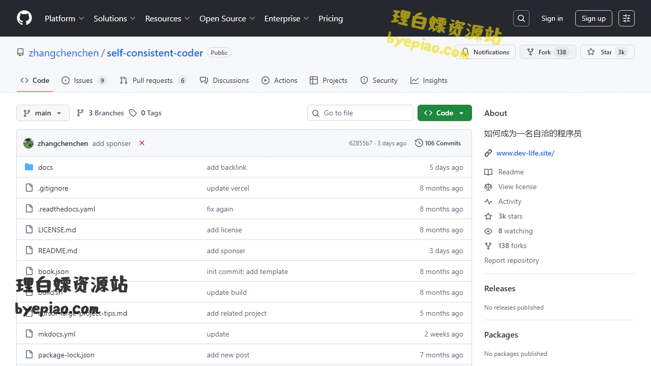Click the clock icon beside 106 Commits

(419, 143)
